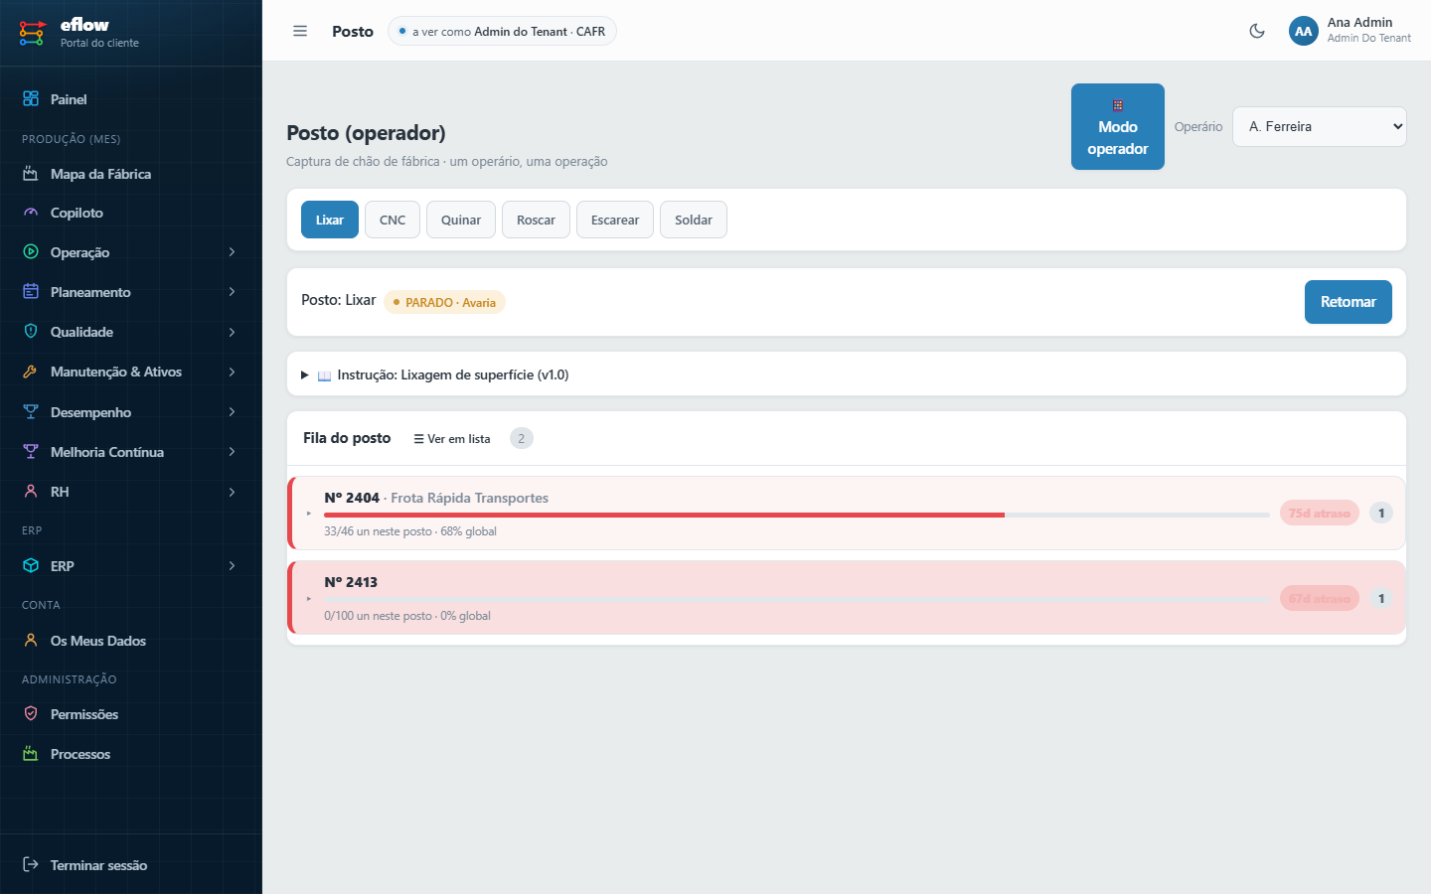
Task: Click the Retomar button
Action: 1349,302
